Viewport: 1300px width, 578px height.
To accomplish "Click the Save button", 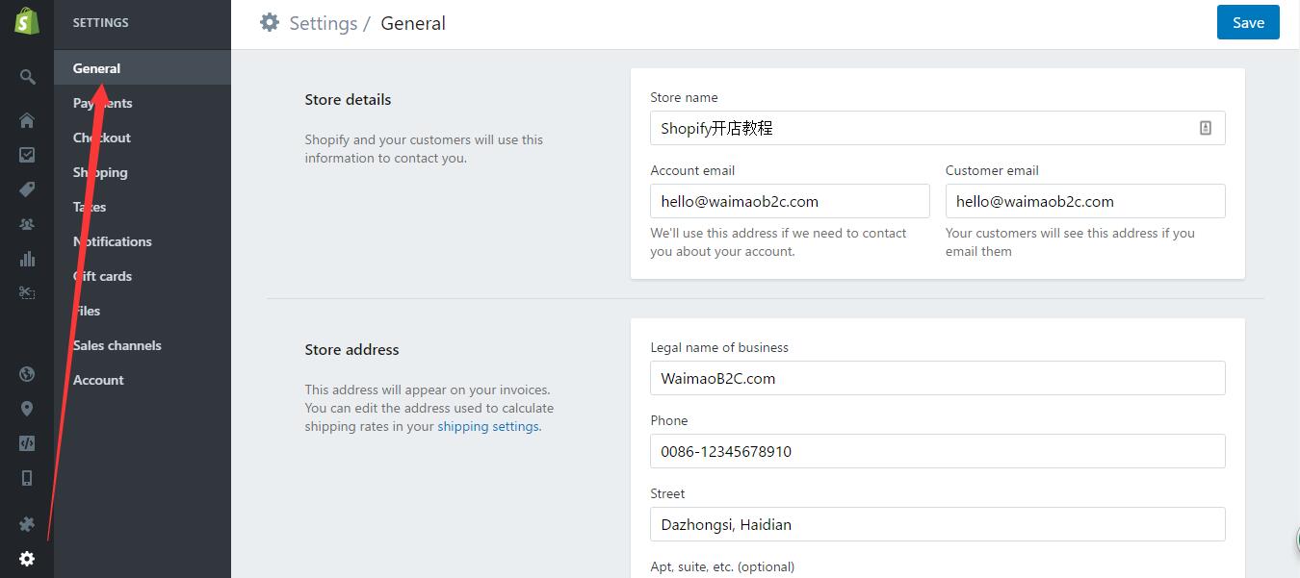I will (x=1248, y=23).
